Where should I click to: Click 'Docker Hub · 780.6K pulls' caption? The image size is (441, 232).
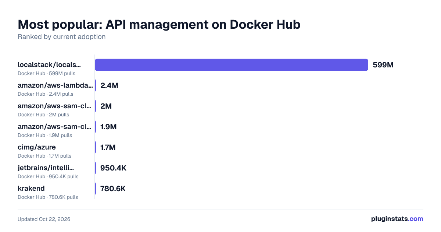click(x=48, y=197)
